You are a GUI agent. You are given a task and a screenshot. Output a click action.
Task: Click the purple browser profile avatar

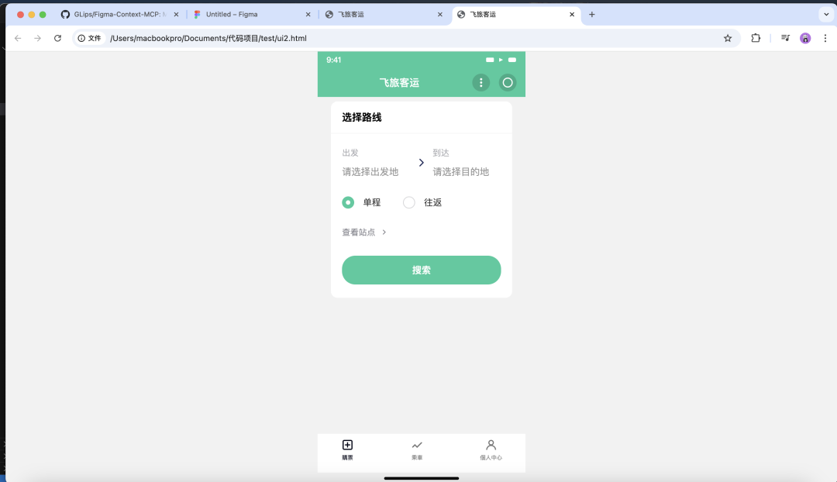(805, 37)
